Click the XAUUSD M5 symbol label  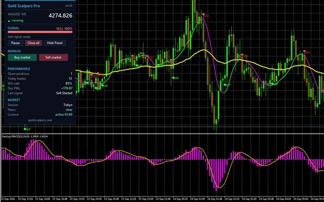(x=17, y=14)
